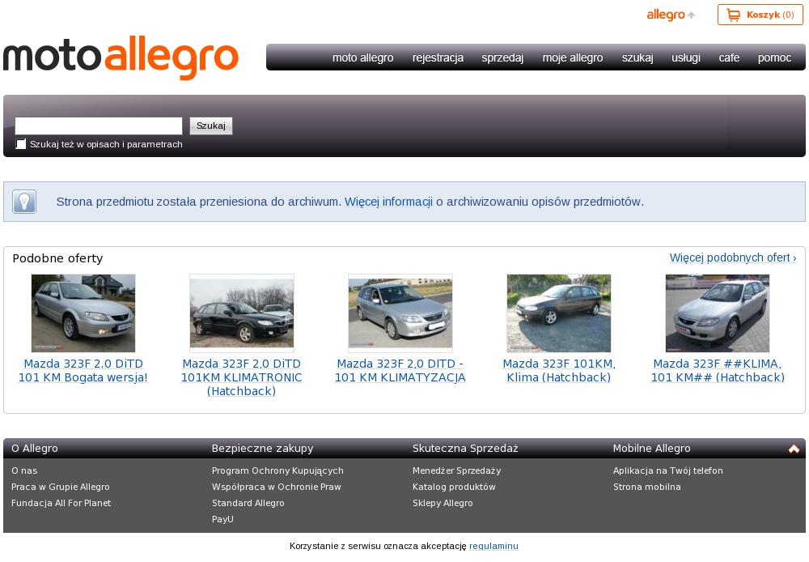Open link Mazda 323F ##KLIMA, 101 KM##
Viewport: 809px width, 562px height.
[717, 371]
